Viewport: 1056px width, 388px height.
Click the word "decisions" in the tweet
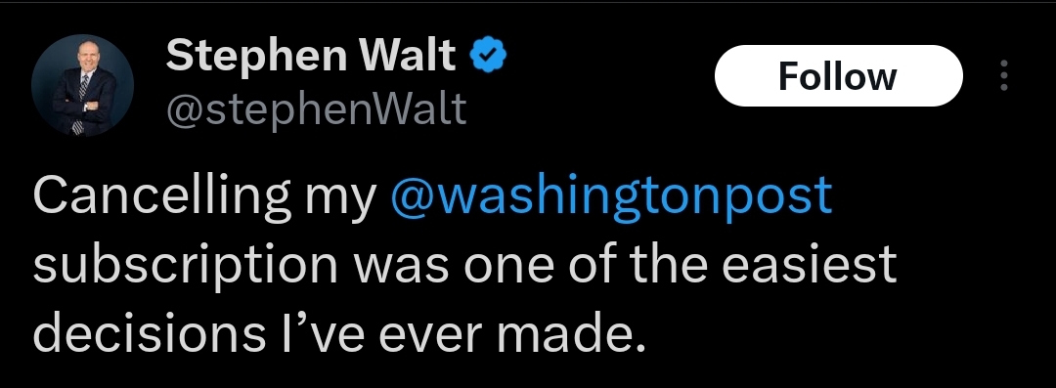149,331
